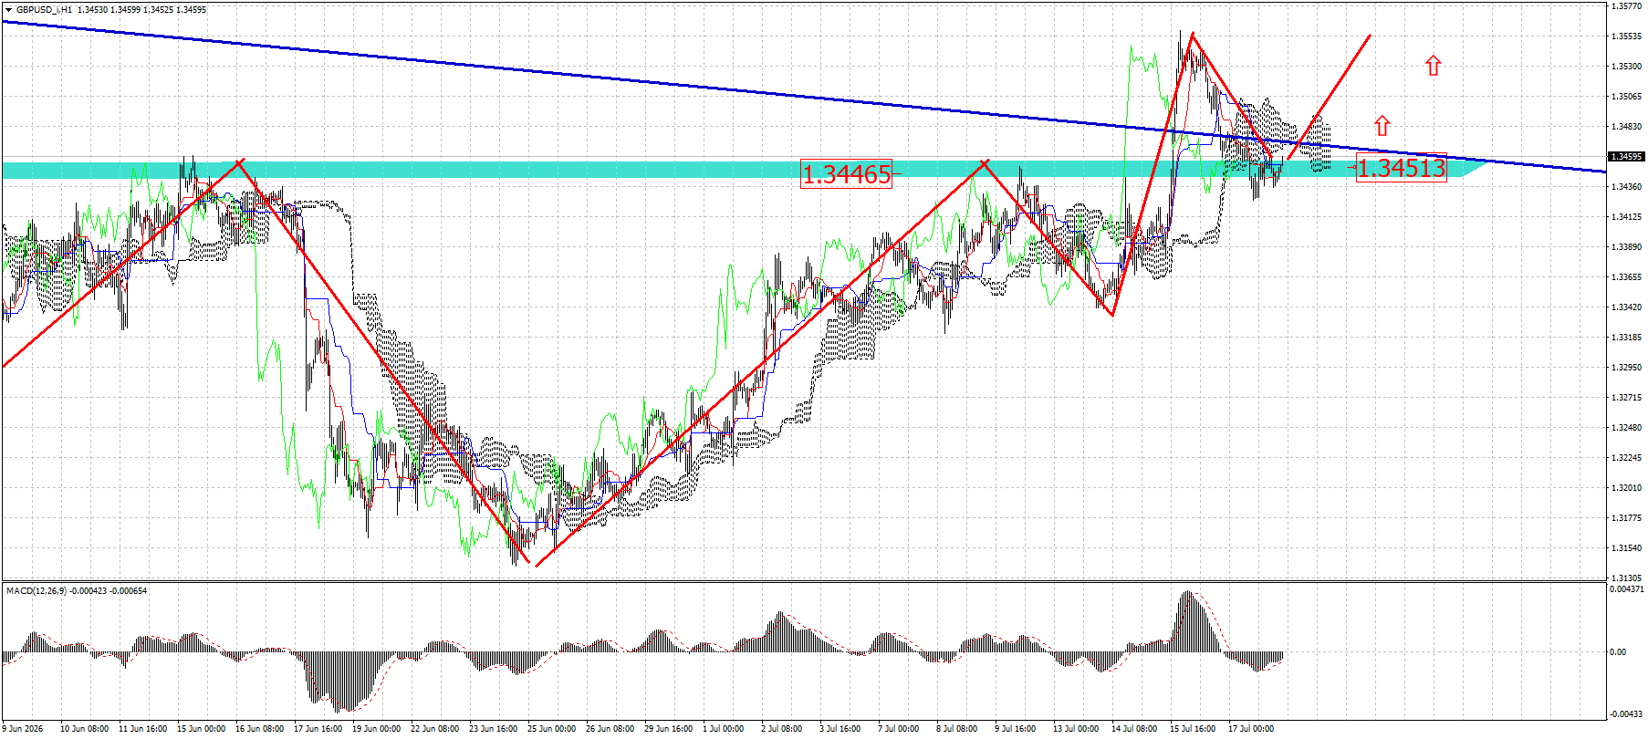Click the current price tag 1.34595
The width and height of the screenshot is (1648, 739).
click(x=1626, y=157)
